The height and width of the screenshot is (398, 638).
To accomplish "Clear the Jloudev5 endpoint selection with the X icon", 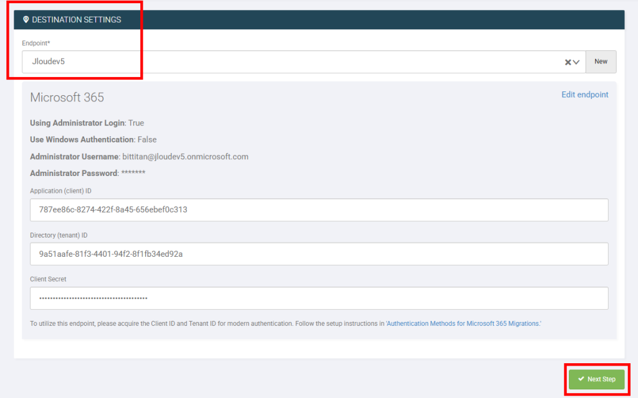I will (x=568, y=62).
